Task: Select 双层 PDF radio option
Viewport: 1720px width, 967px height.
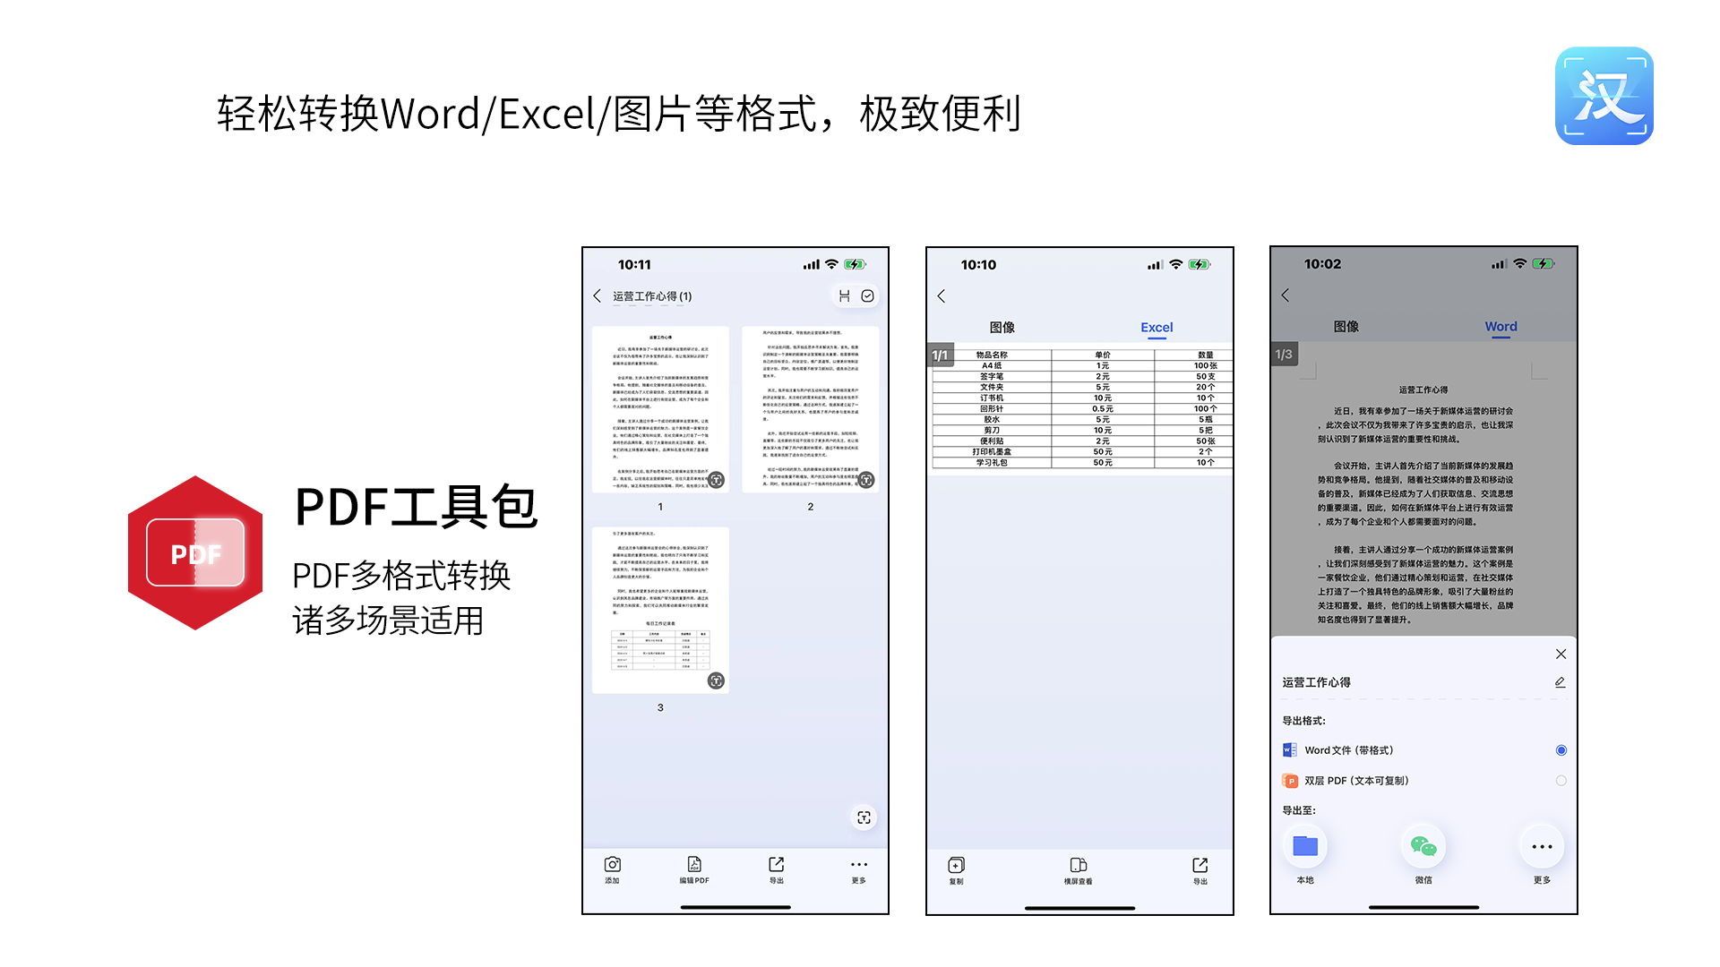Action: coord(1561,781)
